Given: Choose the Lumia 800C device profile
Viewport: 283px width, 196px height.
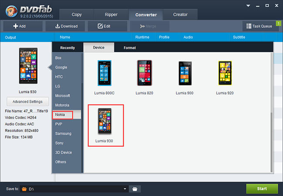Looking at the screenshot, I should pyautogui.click(x=104, y=78).
